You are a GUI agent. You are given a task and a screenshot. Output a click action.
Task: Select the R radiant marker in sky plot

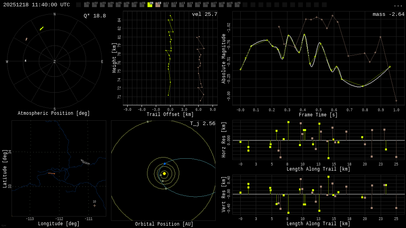[x=26, y=61]
